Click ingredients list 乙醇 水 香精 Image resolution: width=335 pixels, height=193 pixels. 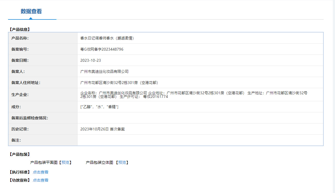click(99, 107)
